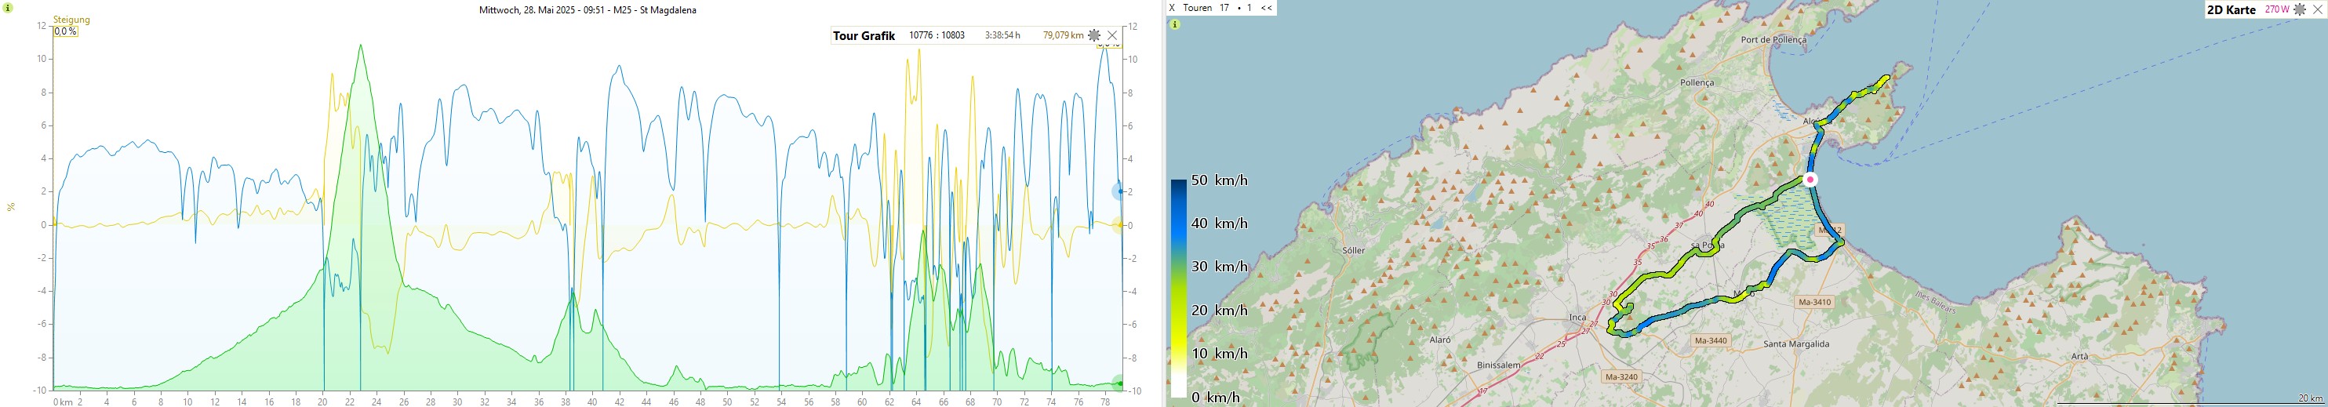Screen dimensions: 2328x407
Task: Click the blue slider dot at chart's right edge
Action: (1120, 192)
